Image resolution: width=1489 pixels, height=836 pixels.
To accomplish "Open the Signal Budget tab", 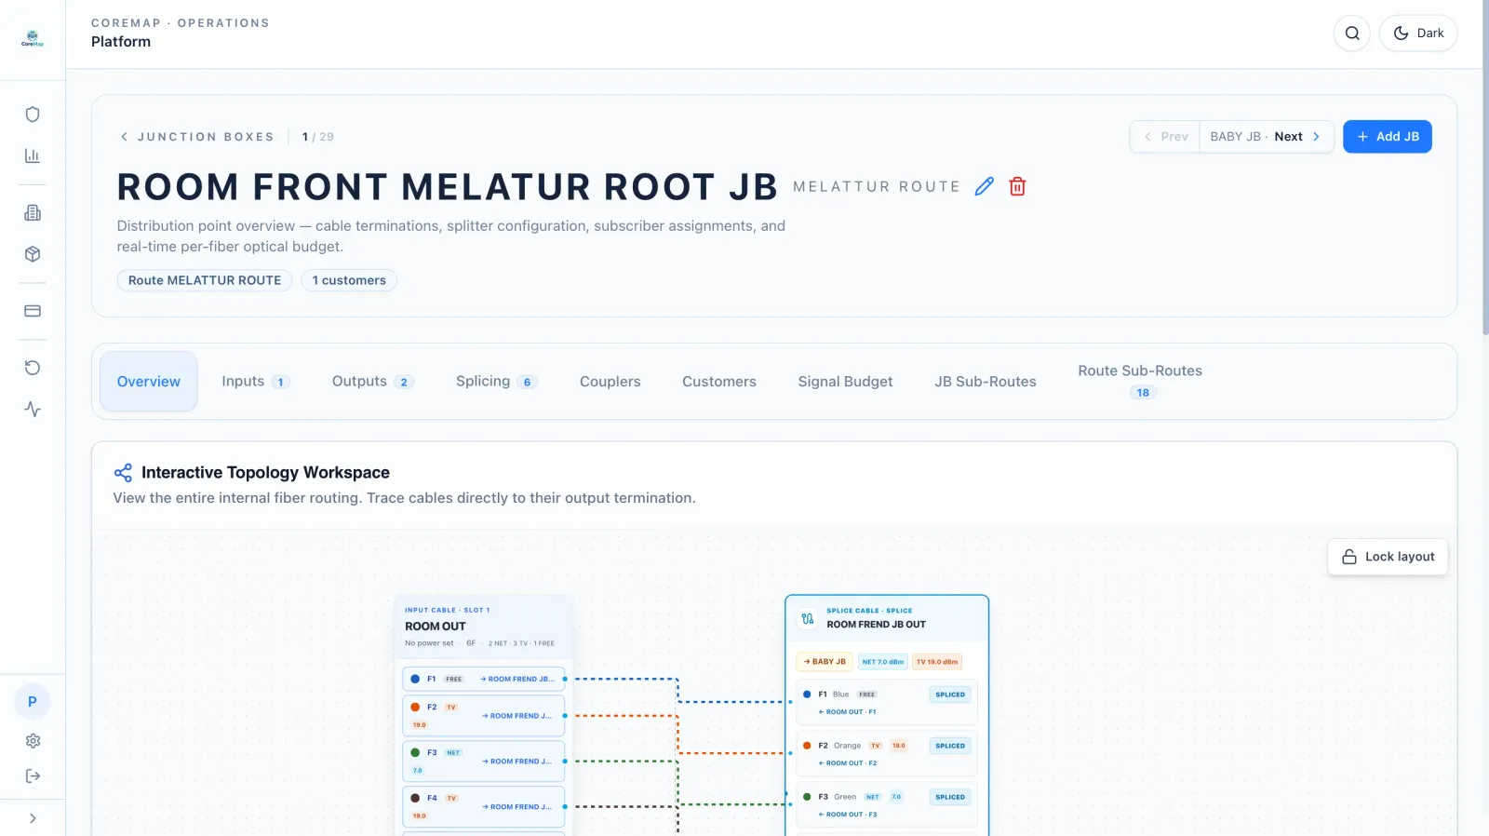I will (x=845, y=382).
